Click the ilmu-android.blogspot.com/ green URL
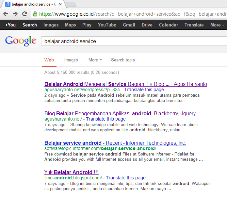 (73, 178)
